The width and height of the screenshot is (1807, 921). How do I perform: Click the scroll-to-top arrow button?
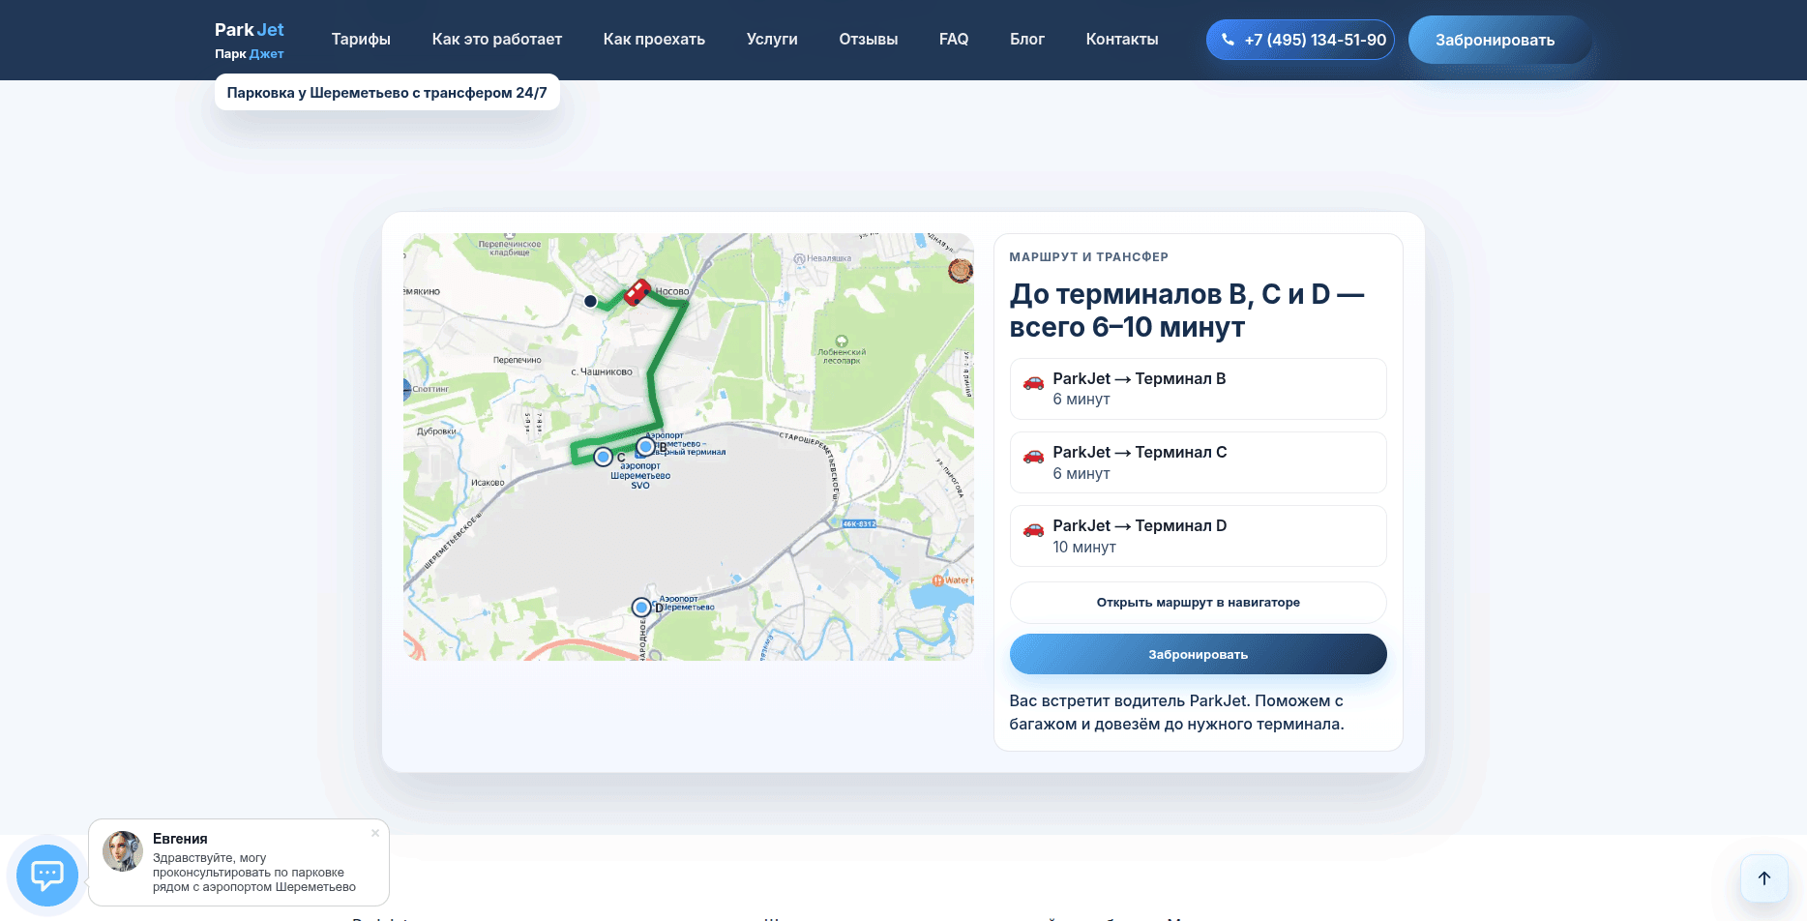pos(1763,878)
